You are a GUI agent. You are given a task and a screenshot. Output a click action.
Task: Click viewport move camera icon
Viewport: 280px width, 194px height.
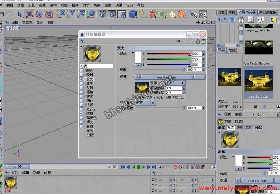point(198,22)
